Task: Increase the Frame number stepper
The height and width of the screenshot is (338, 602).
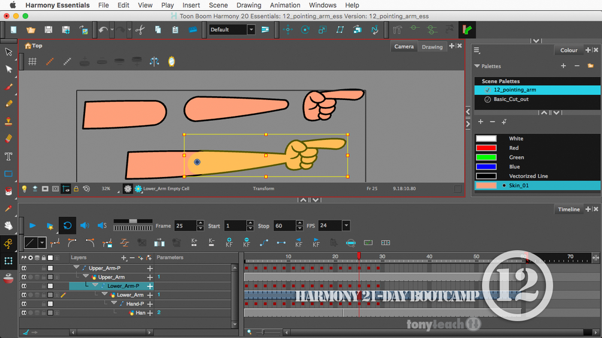Action: click(x=200, y=223)
